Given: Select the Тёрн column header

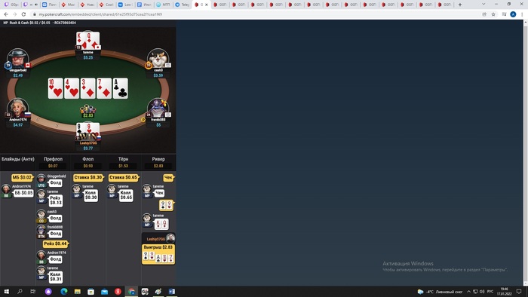Looking at the screenshot, I should [123, 159].
